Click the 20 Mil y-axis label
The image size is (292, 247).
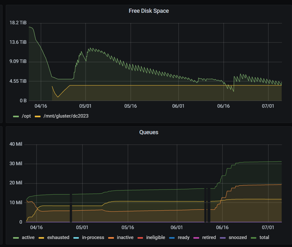pos(16,183)
